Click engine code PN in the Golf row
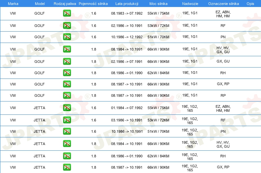 coord(223,37)
